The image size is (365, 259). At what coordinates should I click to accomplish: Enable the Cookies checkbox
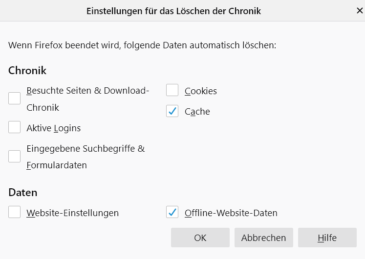172,91
